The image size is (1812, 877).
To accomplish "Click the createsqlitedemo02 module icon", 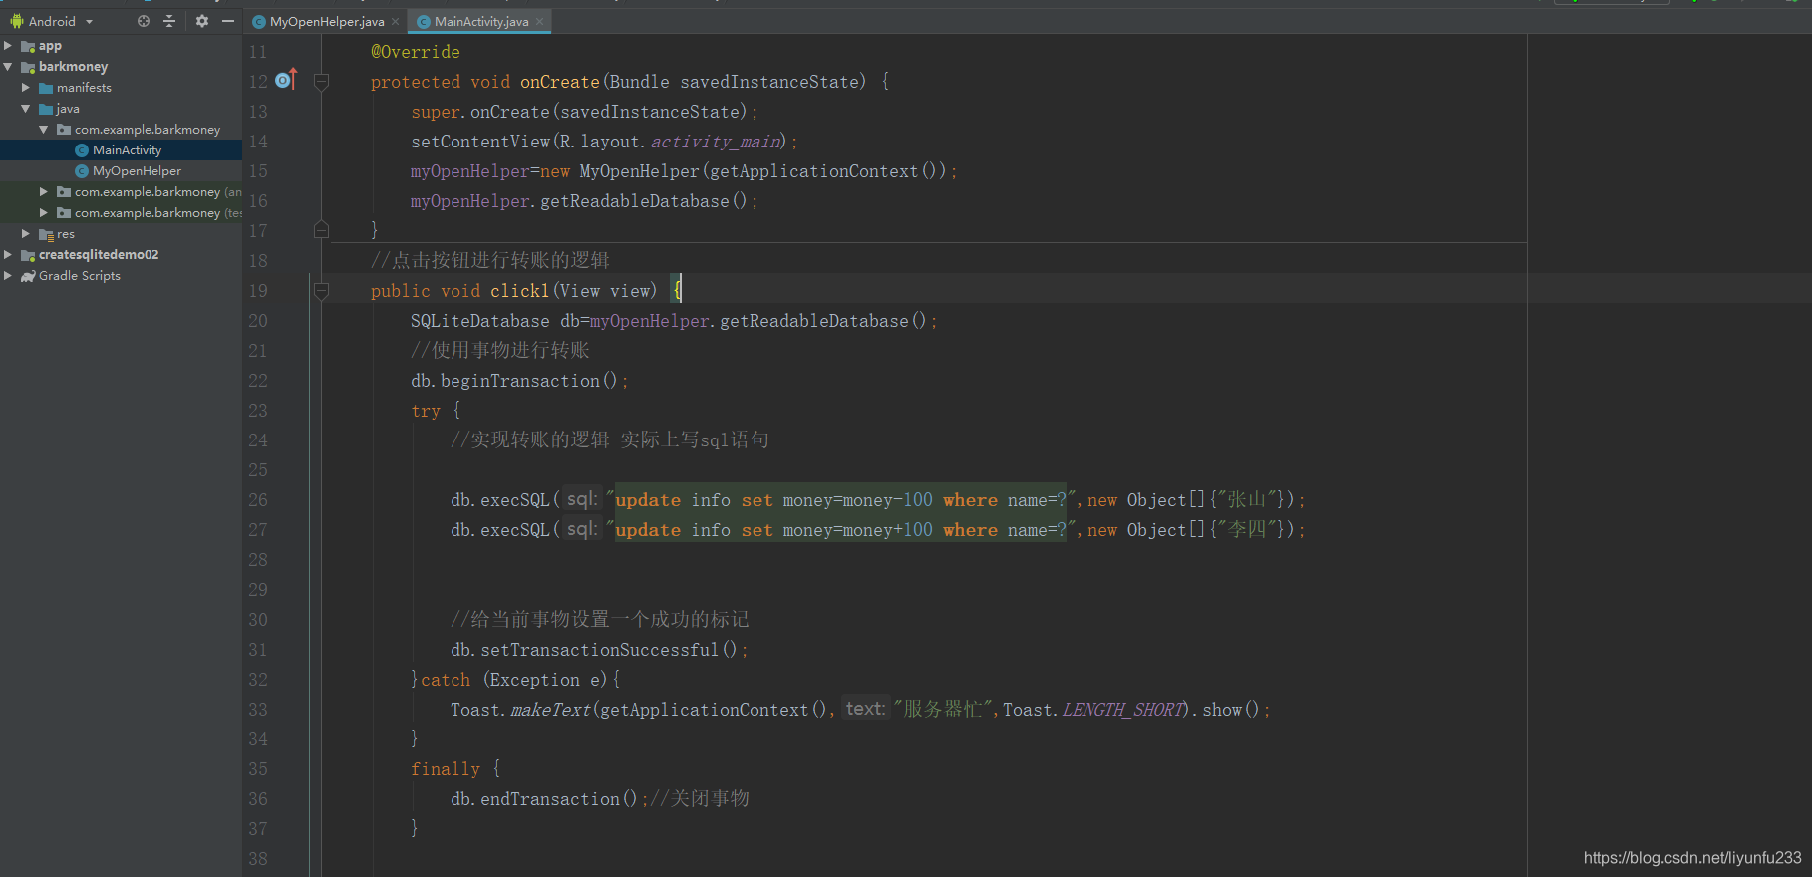I will 28,255.
